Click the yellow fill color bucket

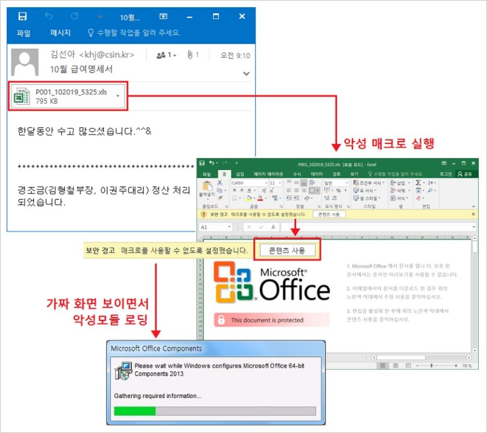tap(249, 198)
